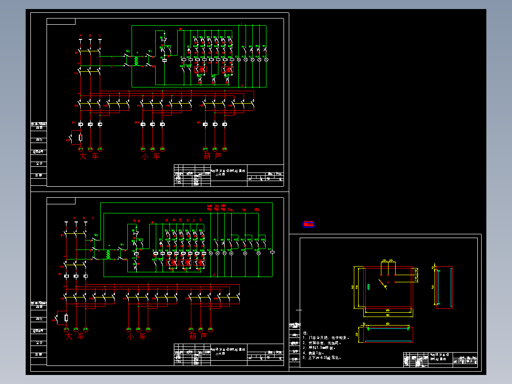Pick phase label "B" in the upper schematic
The width and height of the screenshot is (512, 384).
pos(90,36)
